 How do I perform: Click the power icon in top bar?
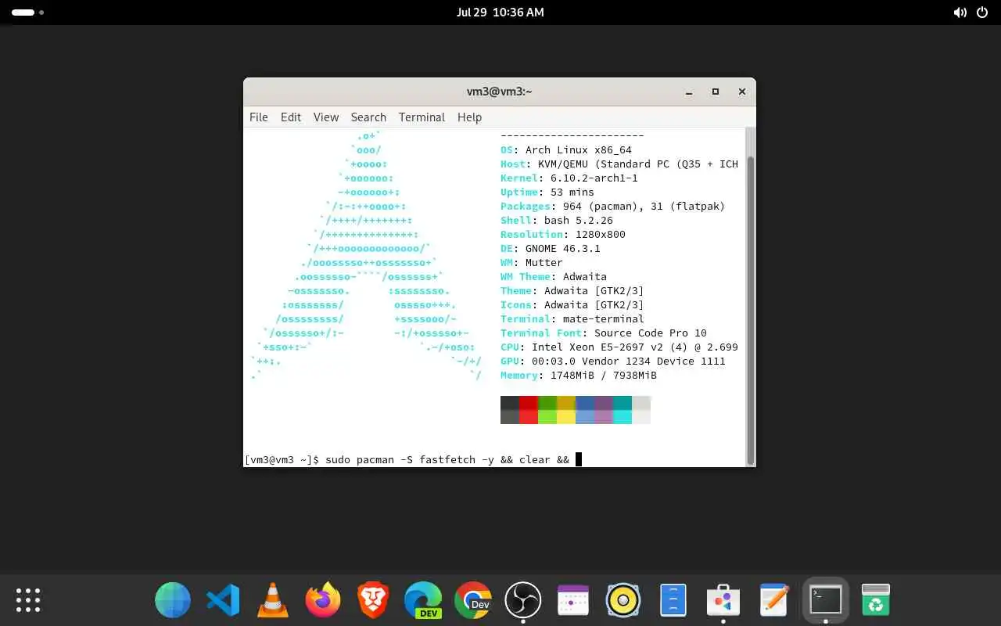982,13
